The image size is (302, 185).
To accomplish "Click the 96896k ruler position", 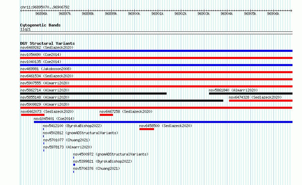I will pyautogui.click(x=41, y=14).
